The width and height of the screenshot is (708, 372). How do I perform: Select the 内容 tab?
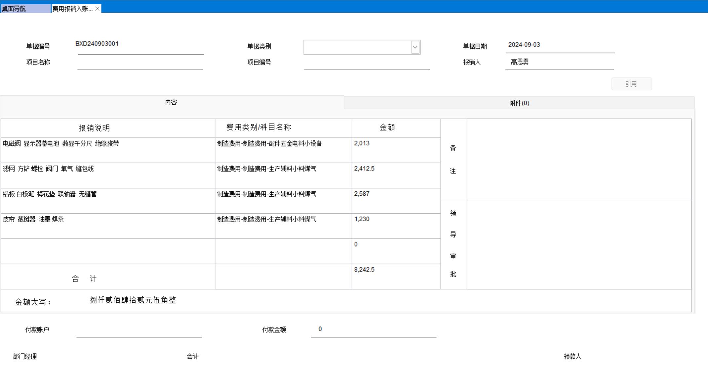(171, 103)
